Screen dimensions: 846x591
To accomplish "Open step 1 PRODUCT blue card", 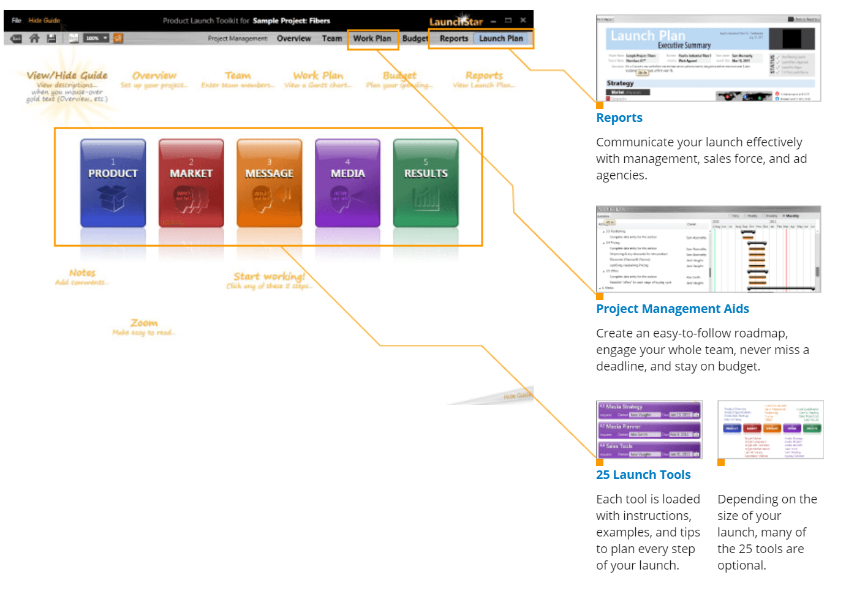I will click(x=113, y=183).
